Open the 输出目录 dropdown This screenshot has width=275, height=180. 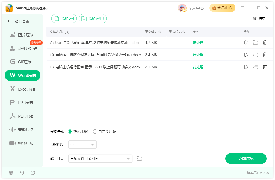pos(100,159)
